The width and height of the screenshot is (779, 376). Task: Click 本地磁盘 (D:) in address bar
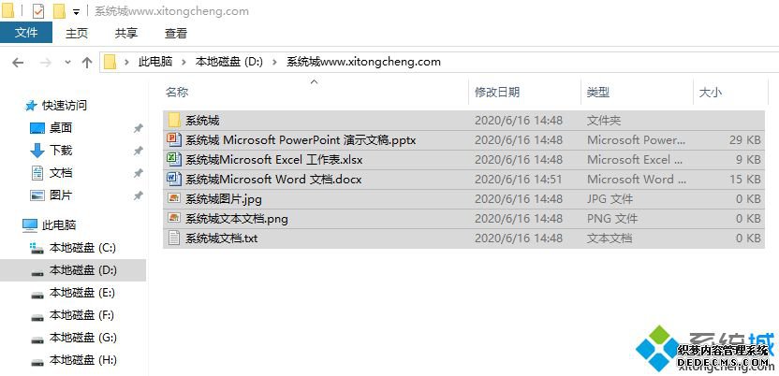(229, 62)
